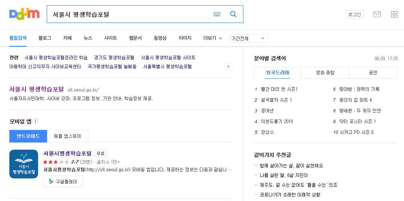
Task: Switch to the 블로그 tab
Action: tap(45, 38)
